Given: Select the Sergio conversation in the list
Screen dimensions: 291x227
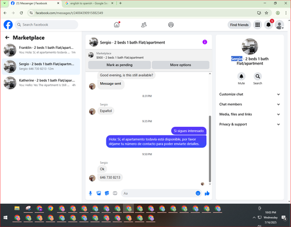Looking at the screenshot, I should (x=41, y=66).
